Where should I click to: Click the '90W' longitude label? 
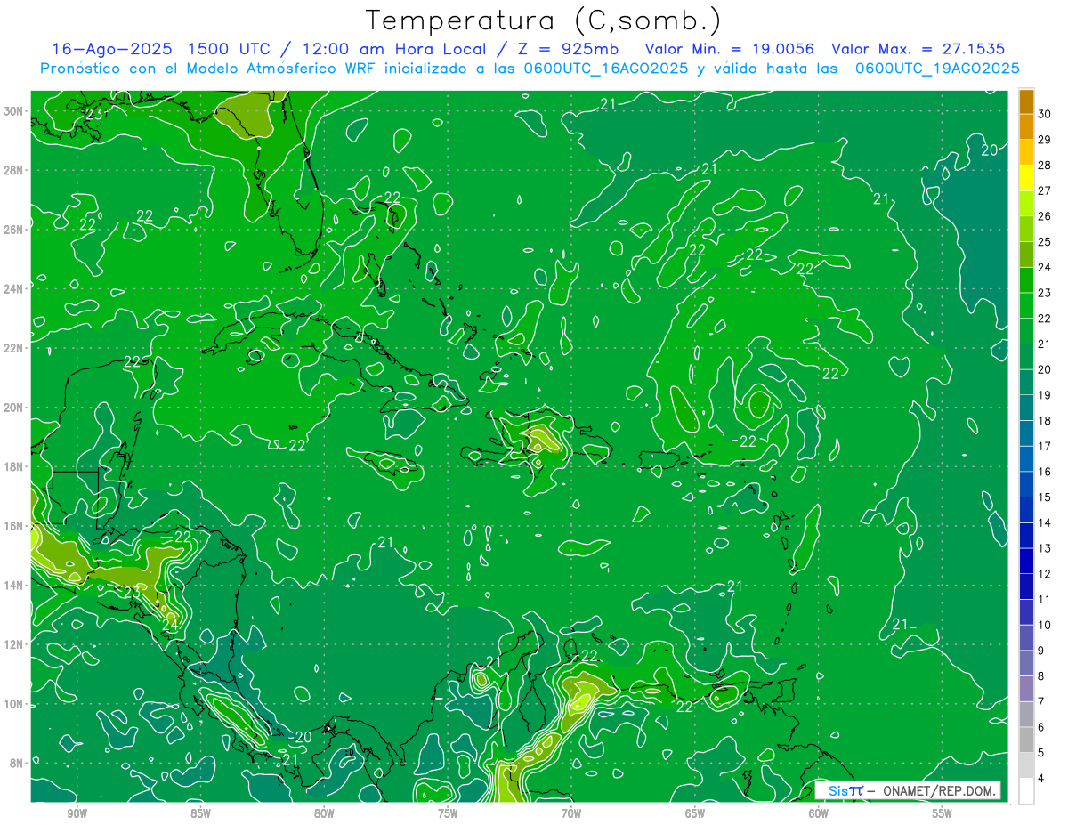click(77, 813)
